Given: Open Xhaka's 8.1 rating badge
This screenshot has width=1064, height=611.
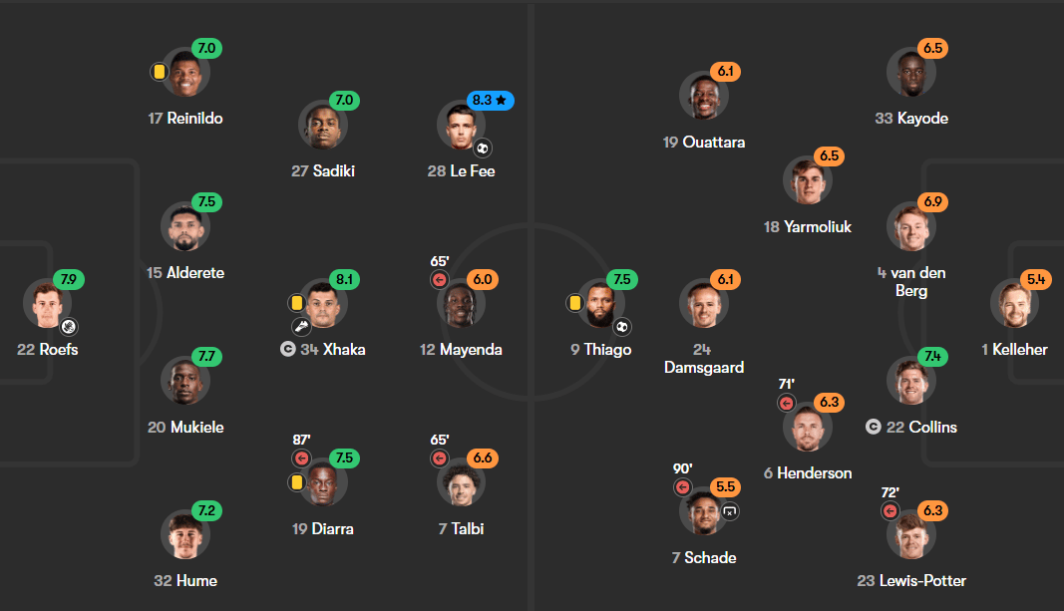Looking at the screenshot, I should click(344, 279).
